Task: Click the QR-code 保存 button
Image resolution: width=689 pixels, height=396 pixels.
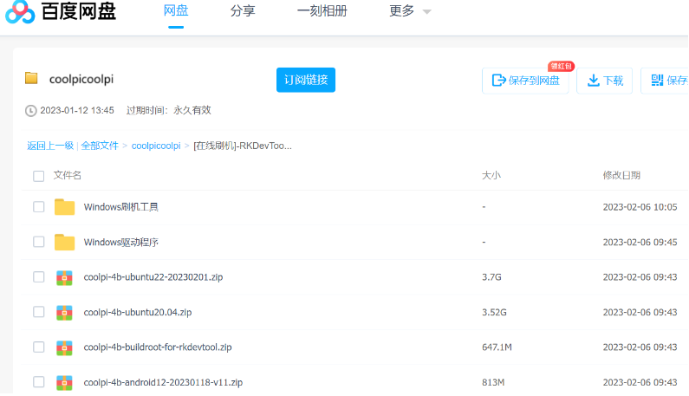Action: (665, 81)
